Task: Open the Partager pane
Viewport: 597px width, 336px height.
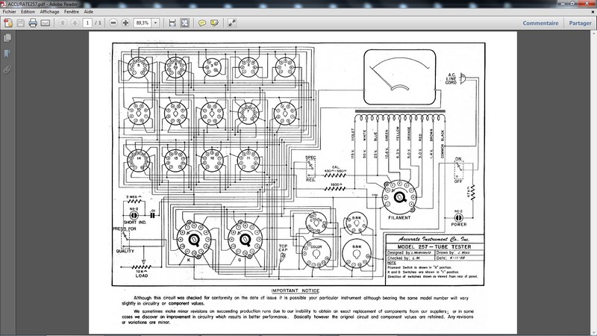Action: pyautogui.click(x=581, y=23)
